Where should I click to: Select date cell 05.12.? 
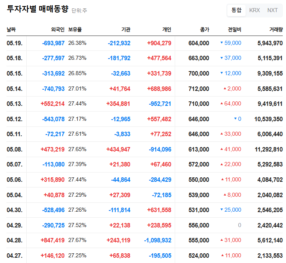(x=15, y=119)
